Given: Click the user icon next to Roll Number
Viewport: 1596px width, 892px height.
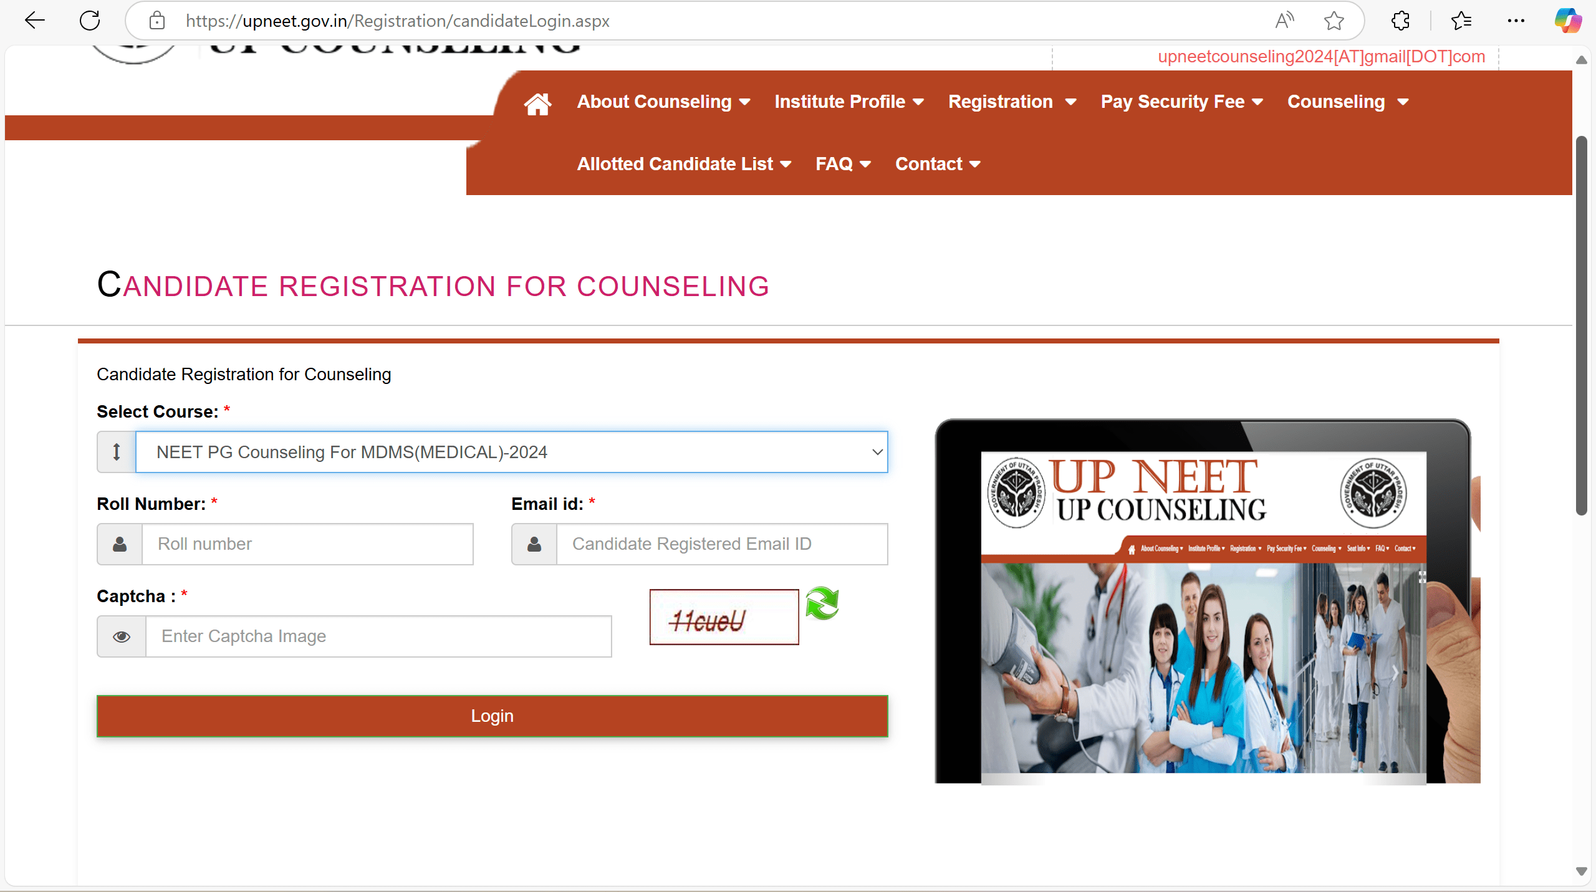Looking at the screenshot, I should pyautogui.click(x=120, y=544).
